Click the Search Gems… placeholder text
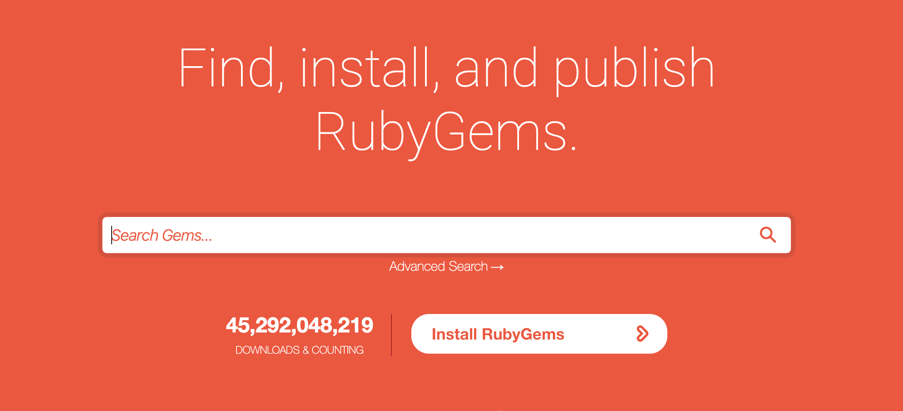The height and width of the screenshot is (411, 903). (x=162, y=235)
